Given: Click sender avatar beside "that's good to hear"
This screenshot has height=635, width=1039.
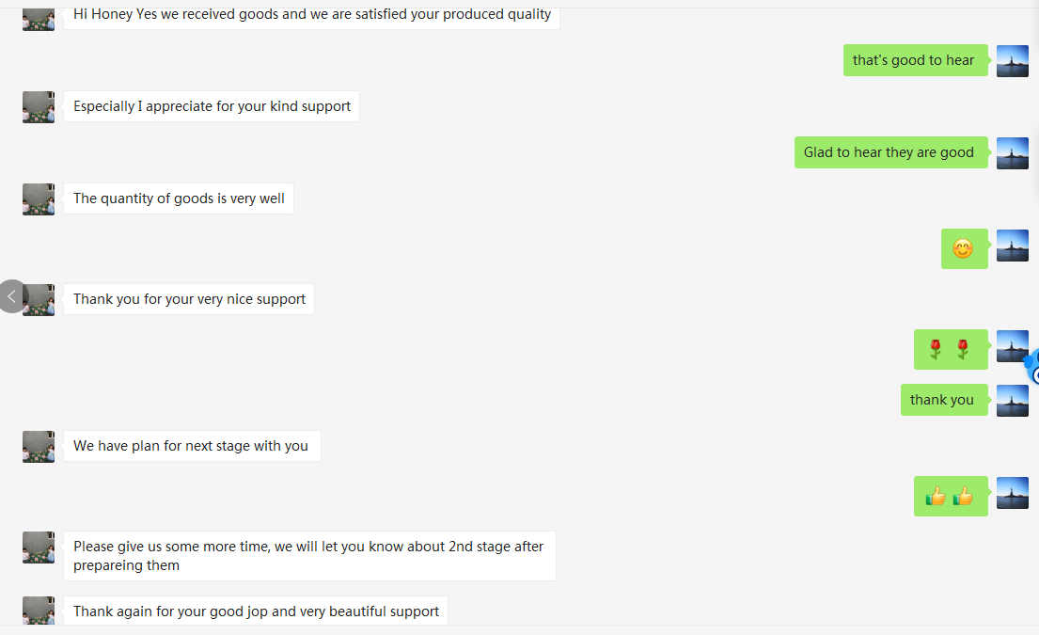Looking at the screenshot, I should click(1013, 61).
